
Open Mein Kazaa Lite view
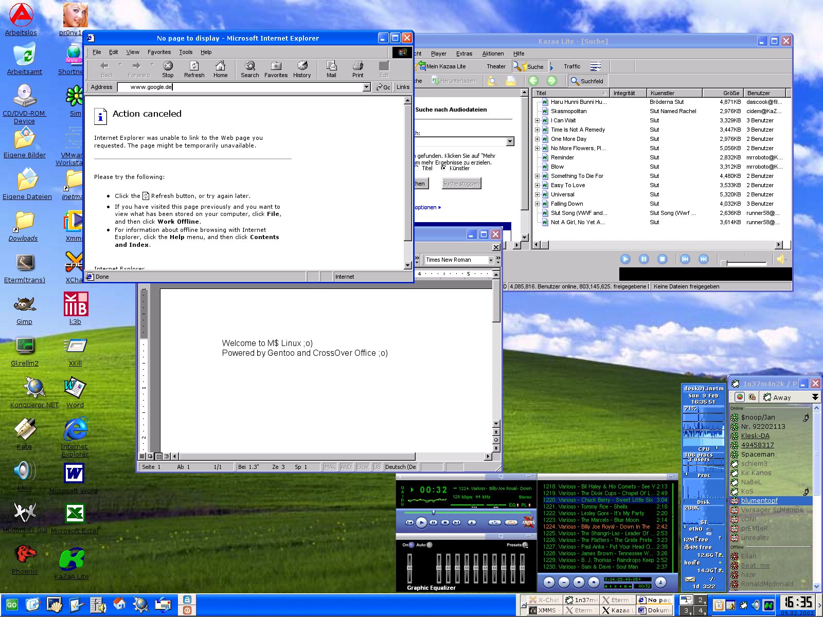click(x=442, y=66)
